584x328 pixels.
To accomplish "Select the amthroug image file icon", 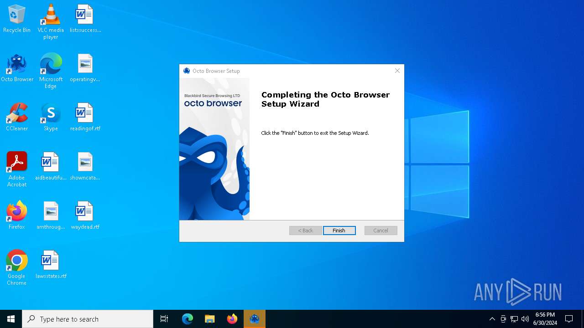I will (x=51, y=216).
